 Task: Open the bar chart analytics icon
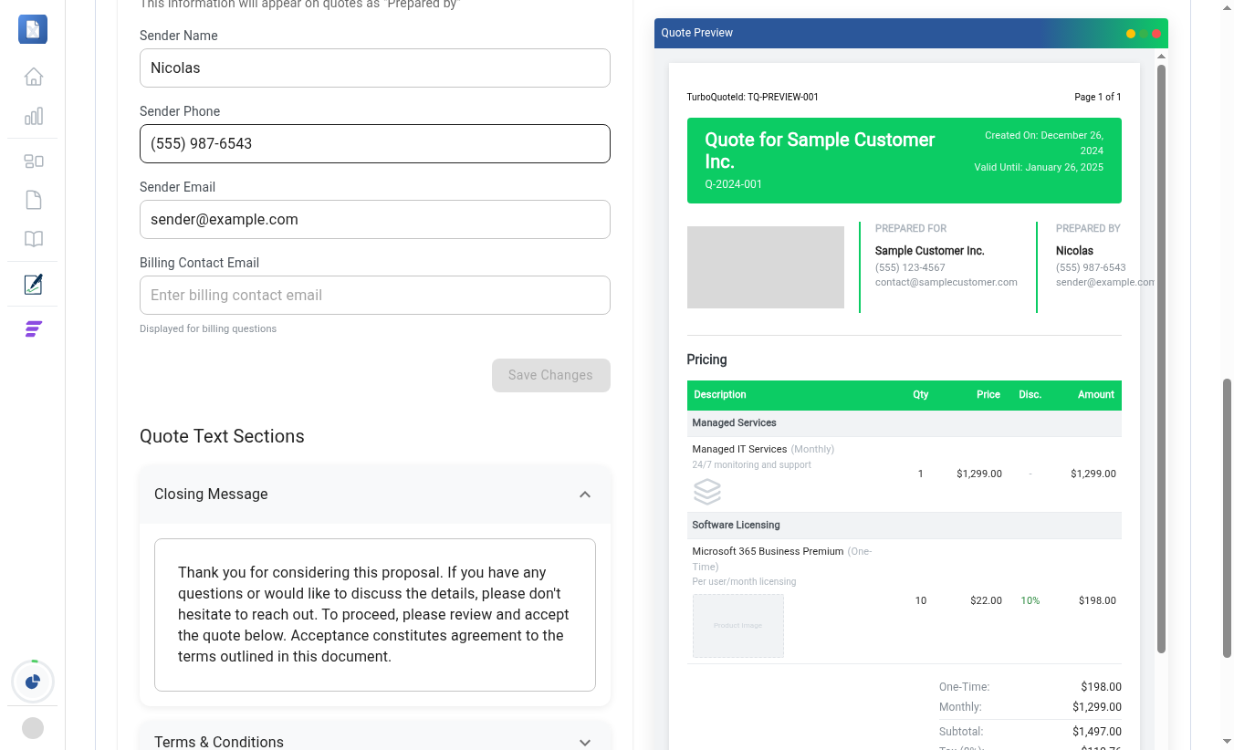33,117
